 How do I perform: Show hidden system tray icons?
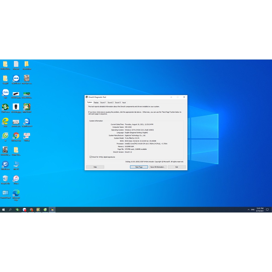248,210
